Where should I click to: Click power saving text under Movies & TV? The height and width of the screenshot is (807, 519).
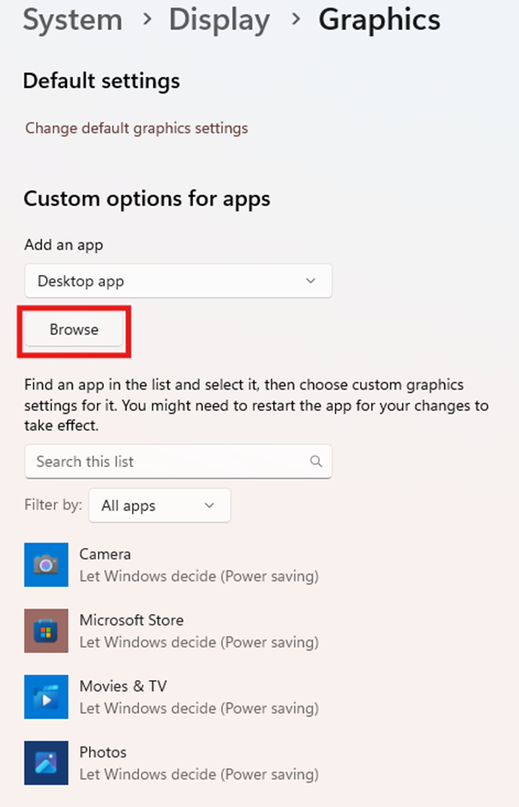coord(199,708)
